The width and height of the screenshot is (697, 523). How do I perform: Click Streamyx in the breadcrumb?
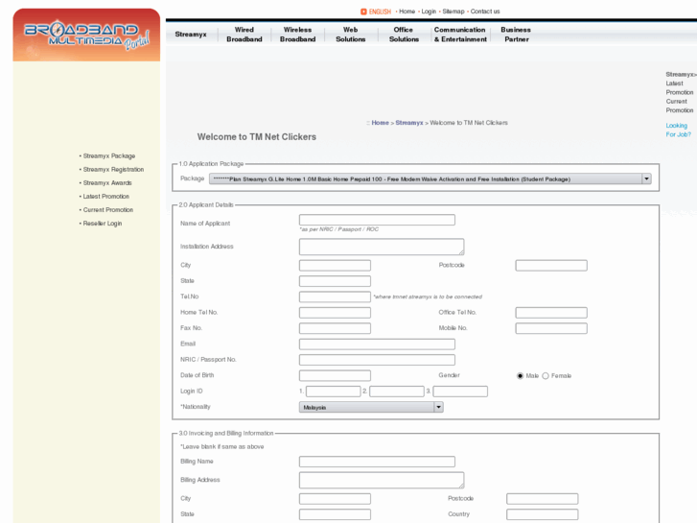pos(409,123)
